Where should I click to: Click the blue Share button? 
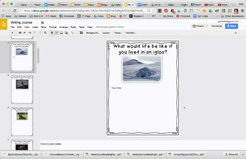pyautogui.click(x=231, y=26)
